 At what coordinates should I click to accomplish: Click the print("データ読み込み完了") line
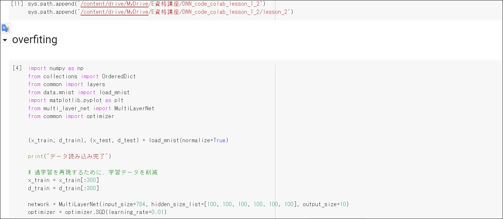point(70,156)
